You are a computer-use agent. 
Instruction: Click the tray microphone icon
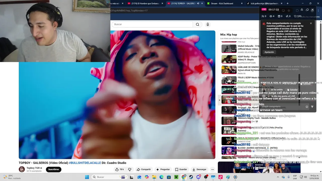289,177
